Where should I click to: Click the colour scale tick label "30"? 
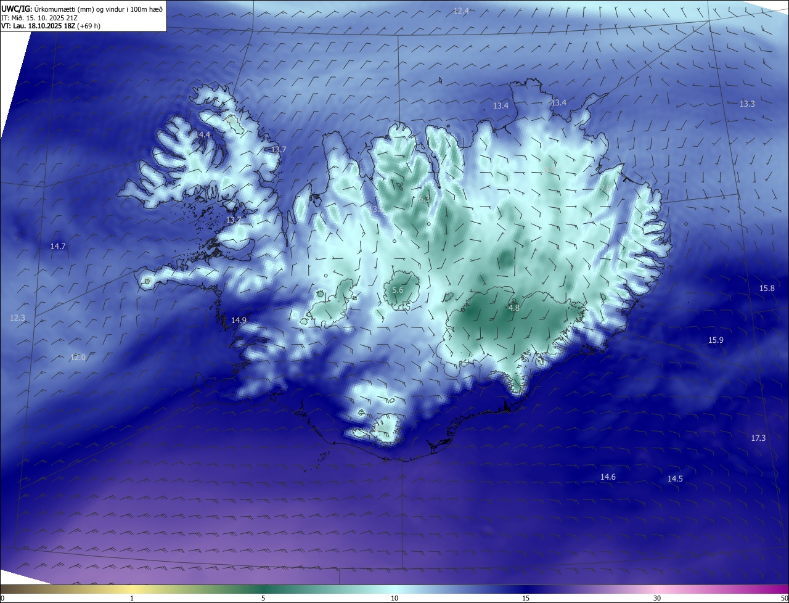pyautogui.click(x=657, y=598)
